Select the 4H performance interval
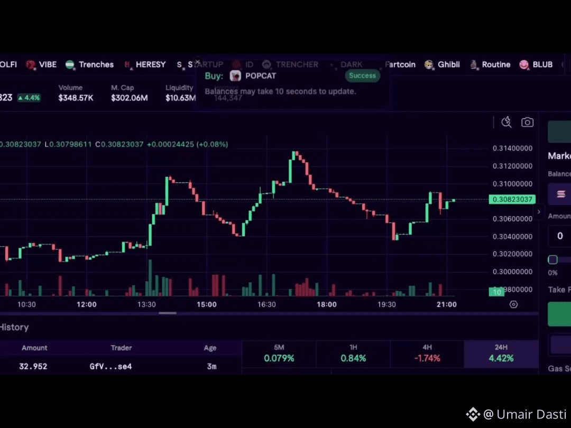 427,353
